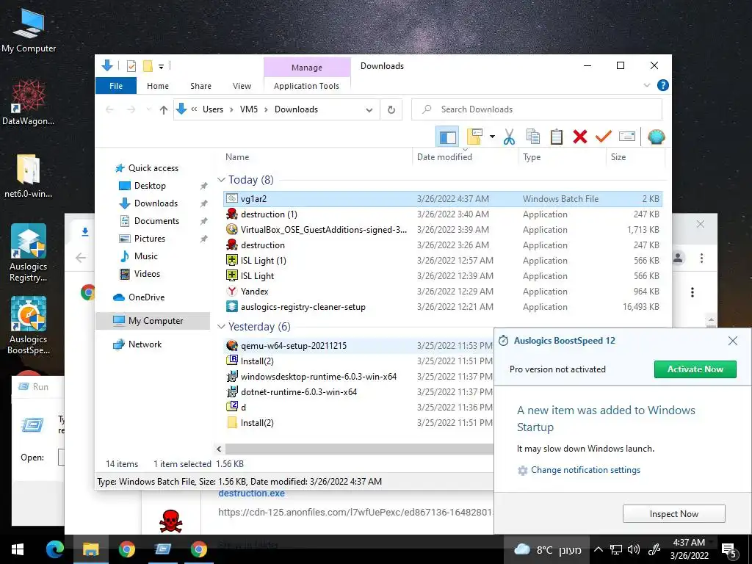Click the red X Delete icon
752x564 pixels.
pyautogui.click(x=580, y=137)
